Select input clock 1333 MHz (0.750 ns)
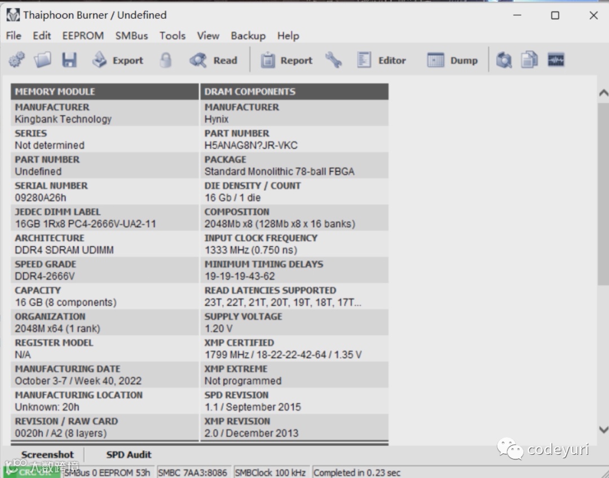609x478 pixels. [251, 250]
